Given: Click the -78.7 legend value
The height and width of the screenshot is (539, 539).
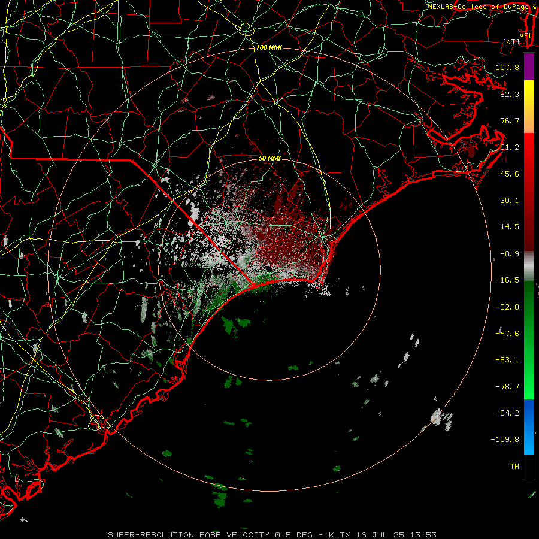Looking at the screenshot, I should [x=507, y=387].
